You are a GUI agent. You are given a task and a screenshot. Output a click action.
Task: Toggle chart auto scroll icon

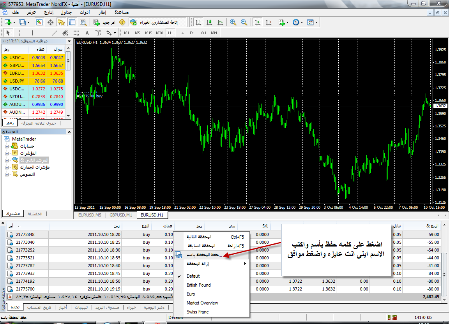point(257,22)
